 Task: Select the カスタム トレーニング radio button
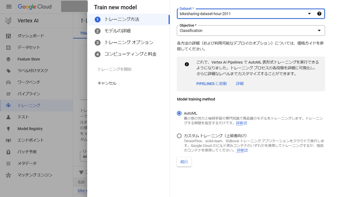[x=179, y=136]
